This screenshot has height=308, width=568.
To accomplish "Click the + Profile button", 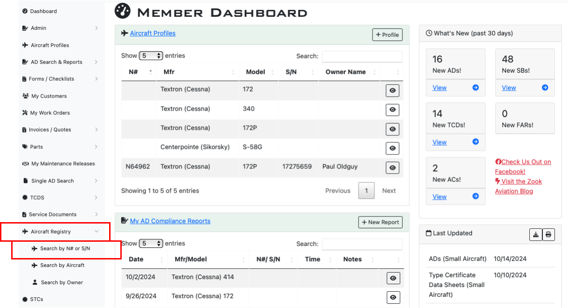I will [387, 35].
